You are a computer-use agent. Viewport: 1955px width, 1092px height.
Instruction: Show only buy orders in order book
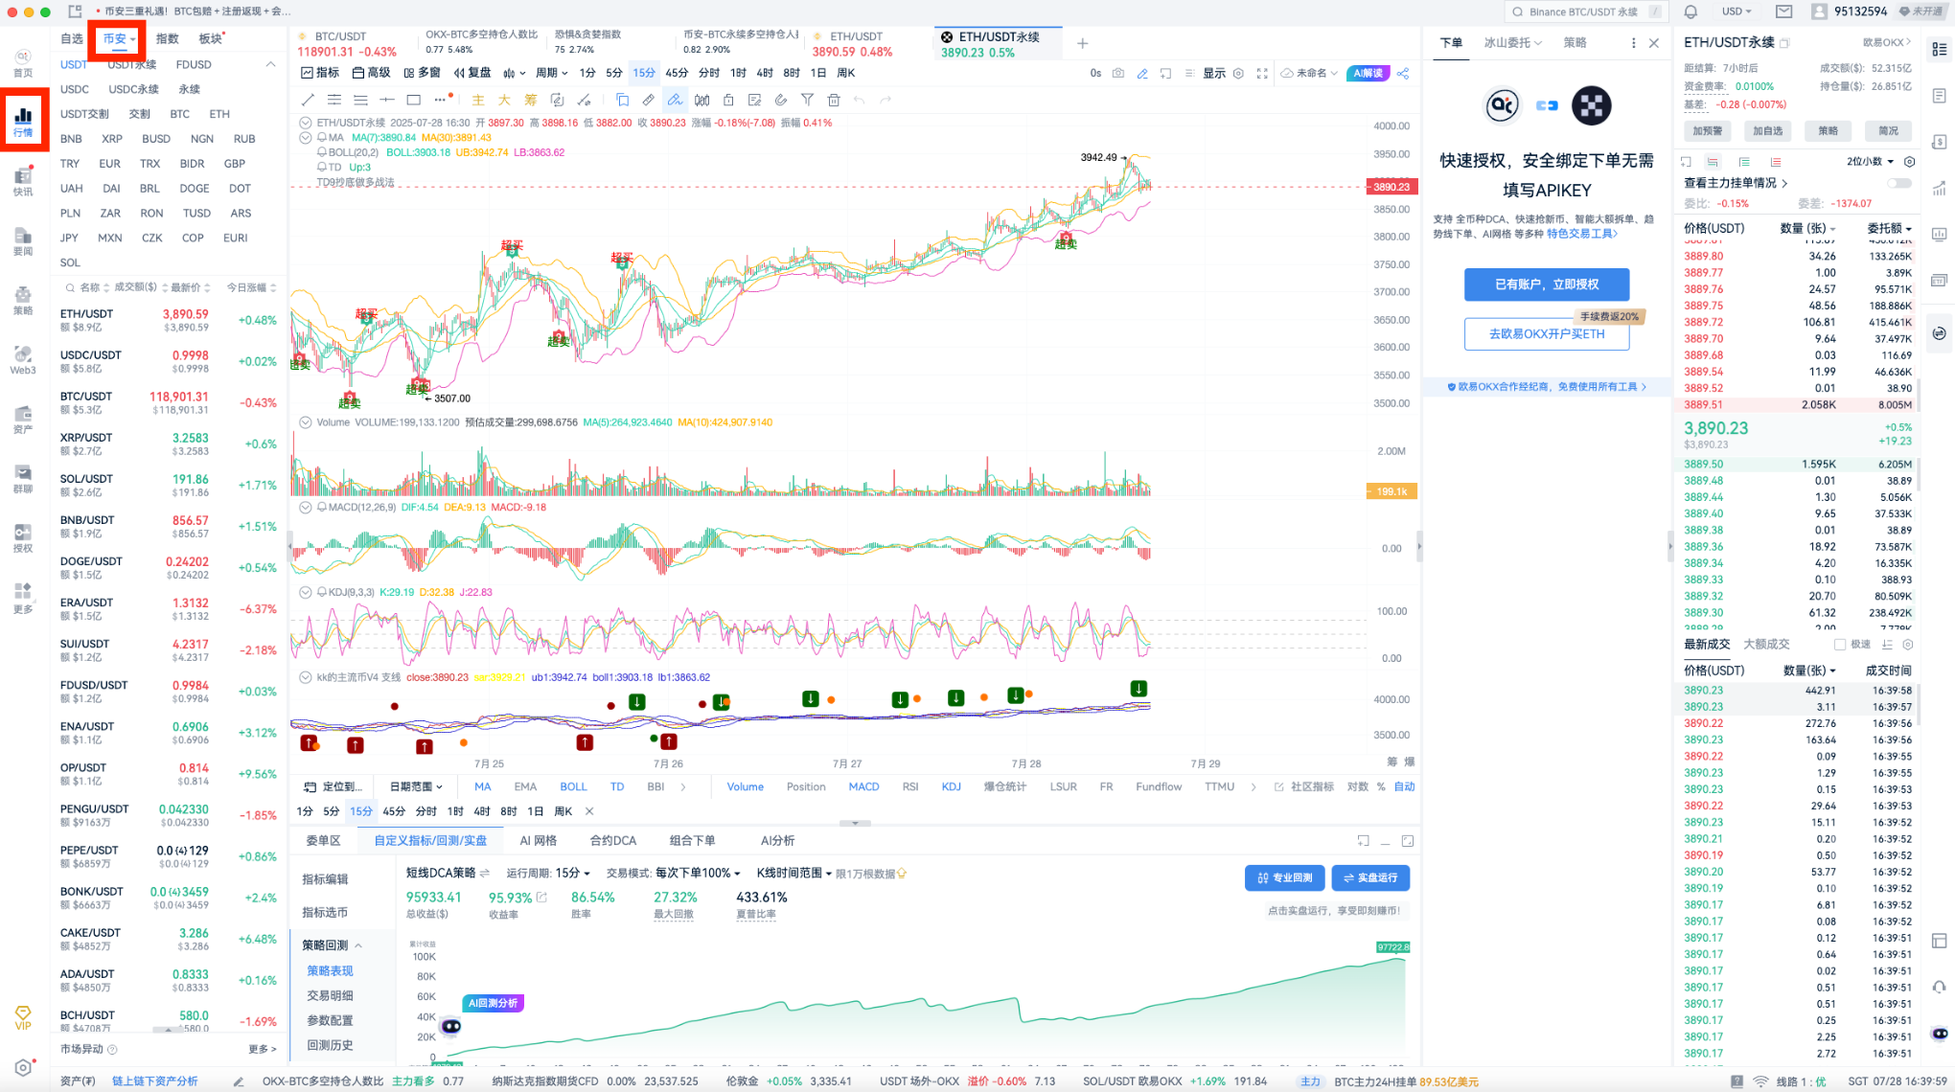pyautogui.click(x=1744, y=162)
